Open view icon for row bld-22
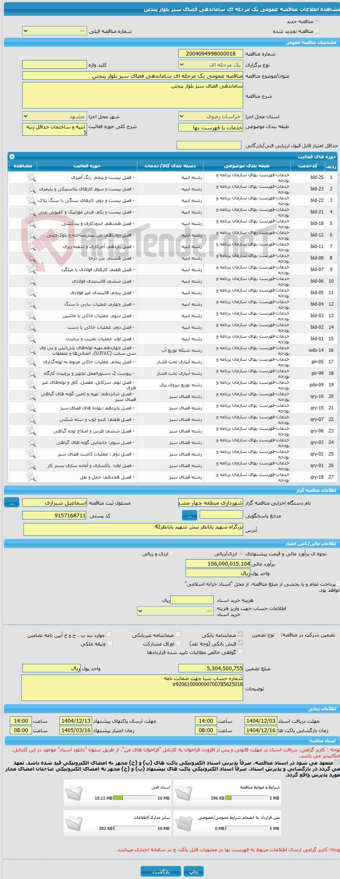Viewport: 340px width, 879px height. (x=31, y=200)
